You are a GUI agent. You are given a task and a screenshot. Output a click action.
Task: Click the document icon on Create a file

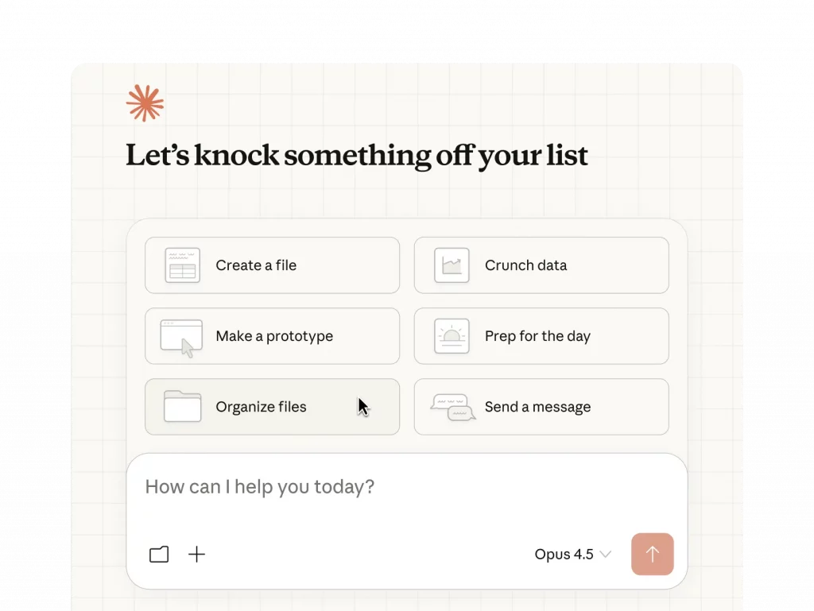(181, 265)
